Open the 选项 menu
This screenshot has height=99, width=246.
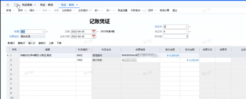tap(151, 10)
